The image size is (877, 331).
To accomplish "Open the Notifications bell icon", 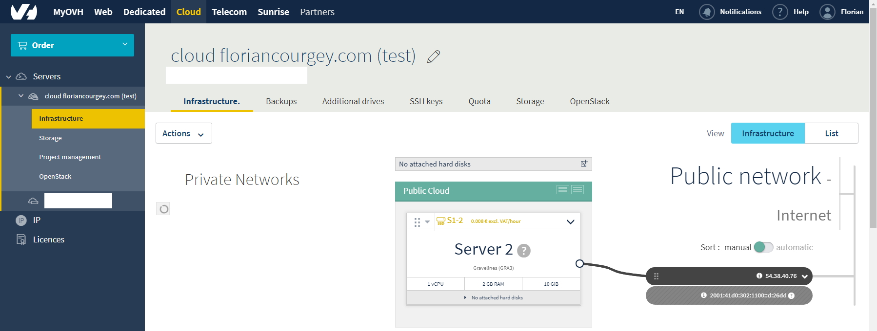I will tap(706, 12).
